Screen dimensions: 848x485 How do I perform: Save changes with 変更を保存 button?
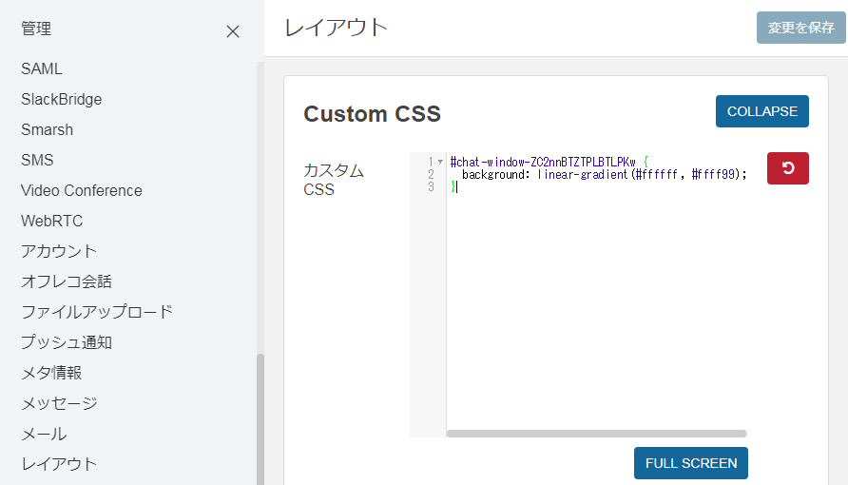click(x=800, y=28)
